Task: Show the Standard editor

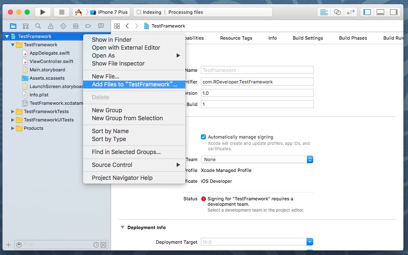Action: click(x=324, y=12)
